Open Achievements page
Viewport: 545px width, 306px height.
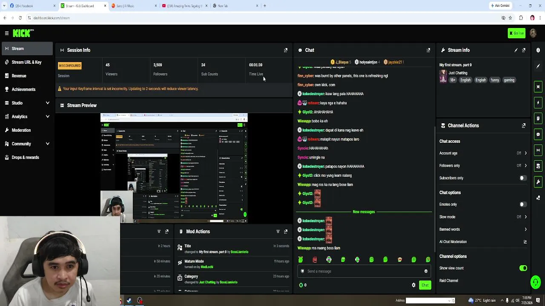pos(27,89)
